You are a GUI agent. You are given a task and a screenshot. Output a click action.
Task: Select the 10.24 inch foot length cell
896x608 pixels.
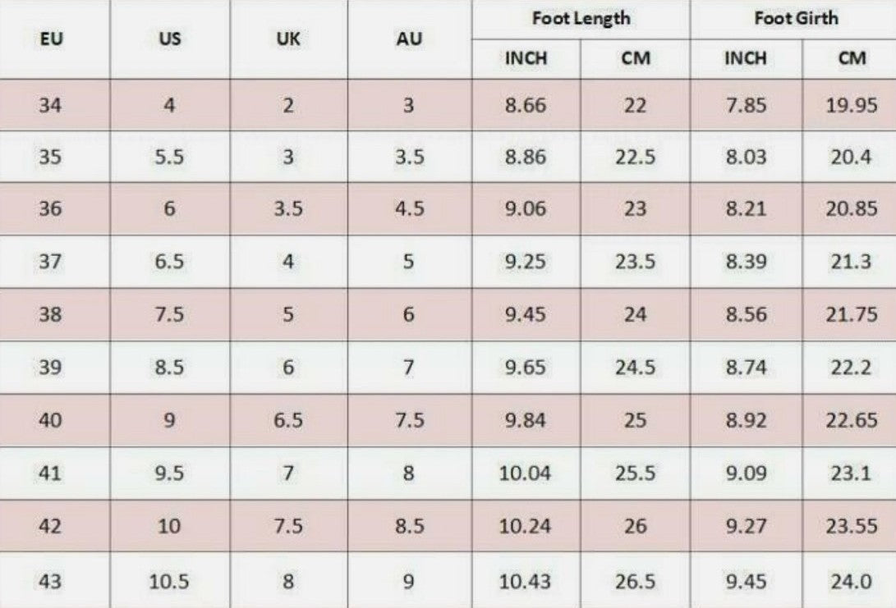click(526, 526)
